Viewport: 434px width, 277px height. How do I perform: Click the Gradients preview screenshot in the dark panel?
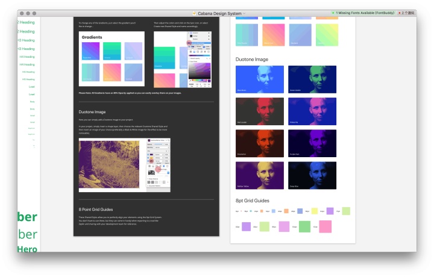112,58
